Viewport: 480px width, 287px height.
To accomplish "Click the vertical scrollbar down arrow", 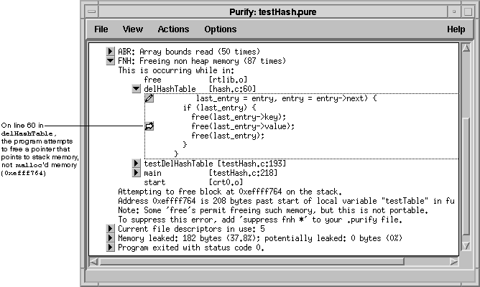I will click(x=466, y=246).
